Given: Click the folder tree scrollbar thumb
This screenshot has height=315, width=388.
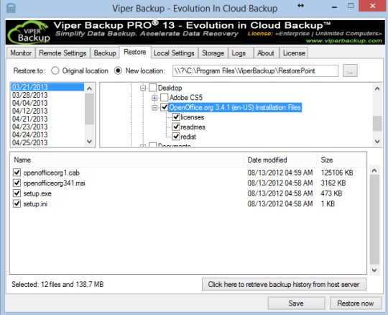Looking at the screenshot, I should (x=377, y=123).
